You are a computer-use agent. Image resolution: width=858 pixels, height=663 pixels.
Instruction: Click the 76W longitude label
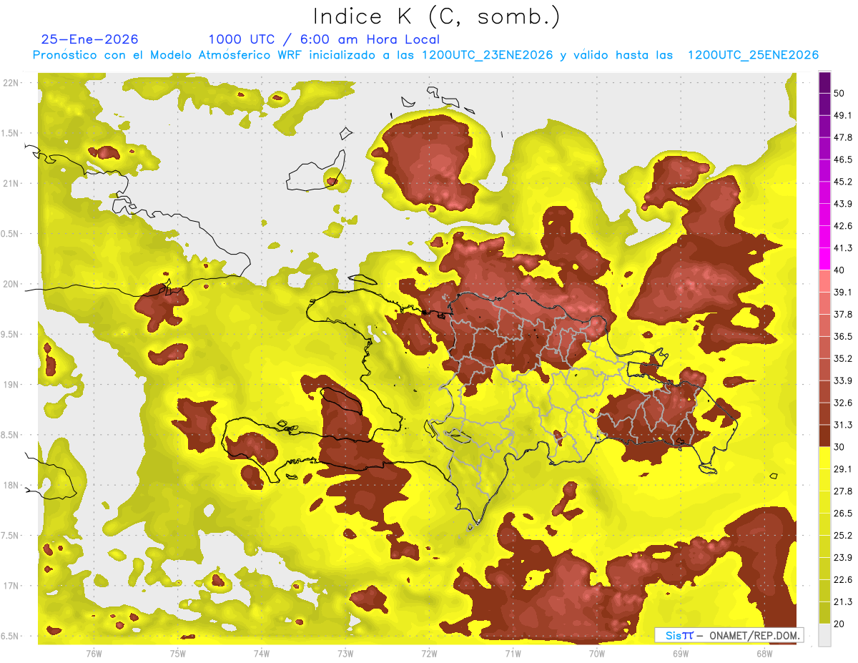click(94, 653)
